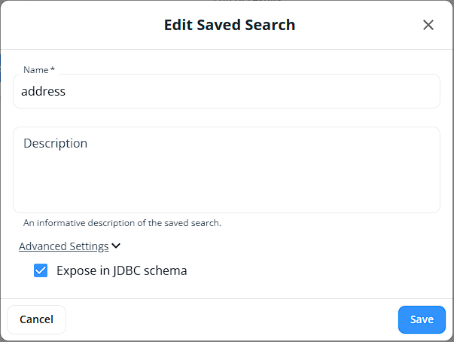Image resolution: width=454 pixels, height=342 pixels.
Task: Click the Advanced Settings link
Action: (64, 246)
